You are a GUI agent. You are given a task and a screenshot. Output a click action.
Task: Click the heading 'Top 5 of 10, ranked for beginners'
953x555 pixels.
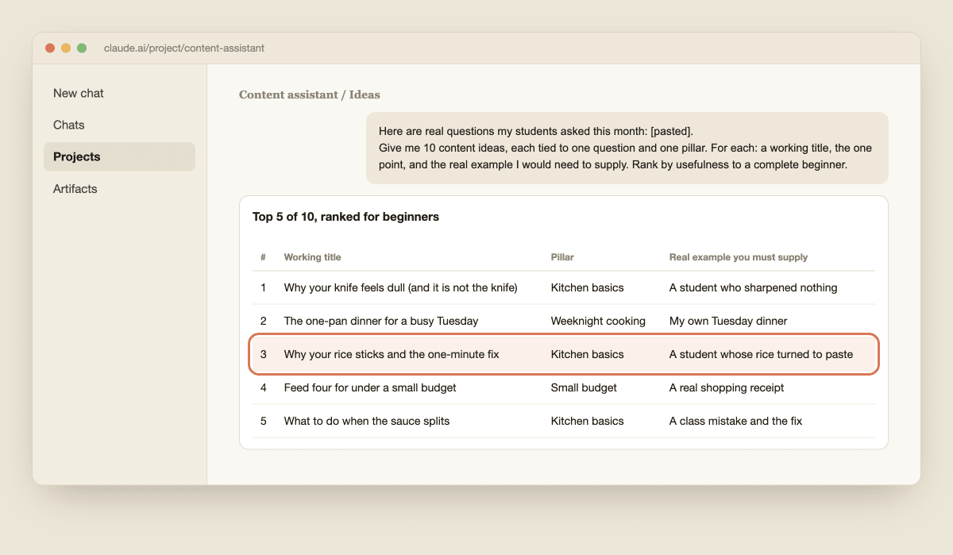(x=345, y=216)
